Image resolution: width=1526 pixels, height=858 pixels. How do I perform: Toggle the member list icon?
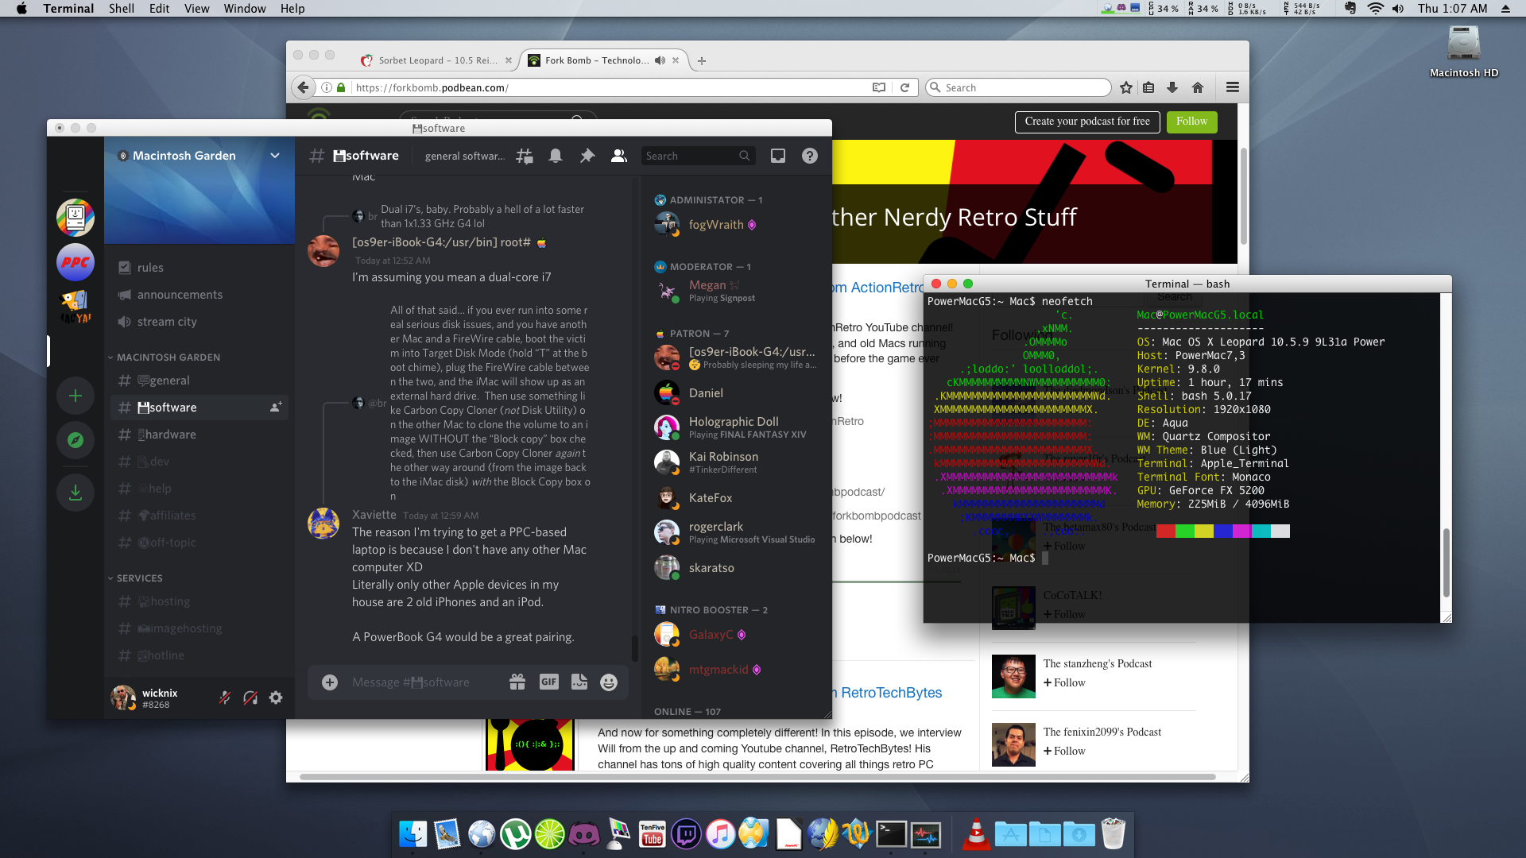click(618, 156)
